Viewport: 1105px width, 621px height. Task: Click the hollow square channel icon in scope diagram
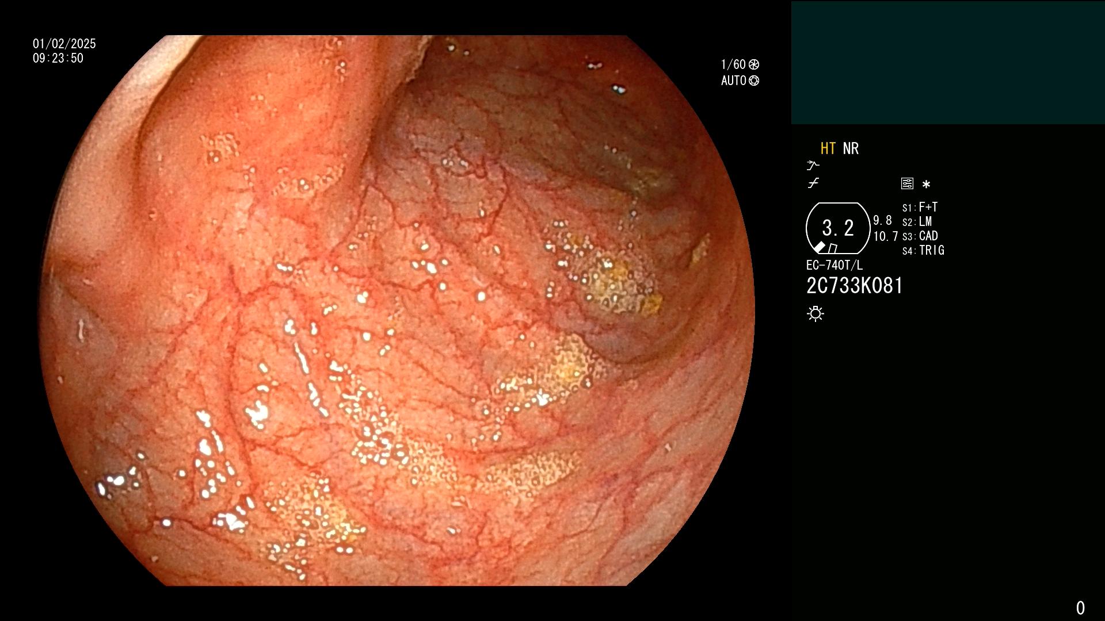(x=832, y=248)
